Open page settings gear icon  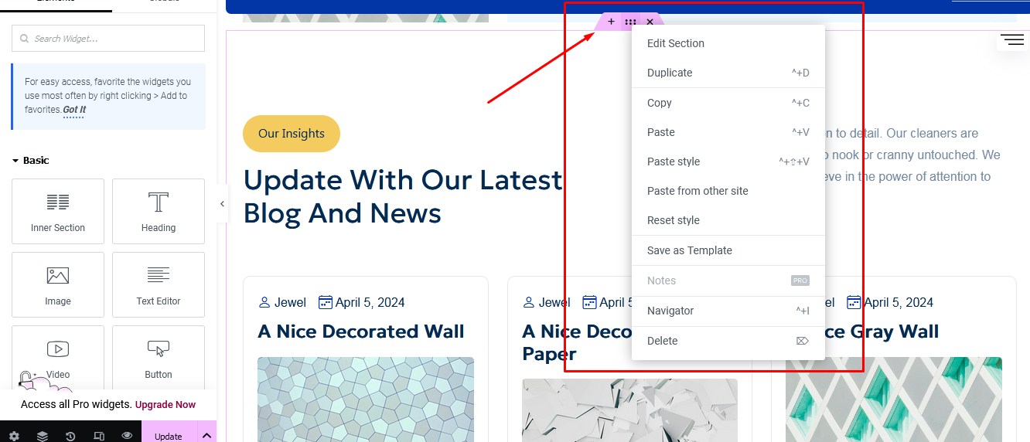tap(14, 436)
